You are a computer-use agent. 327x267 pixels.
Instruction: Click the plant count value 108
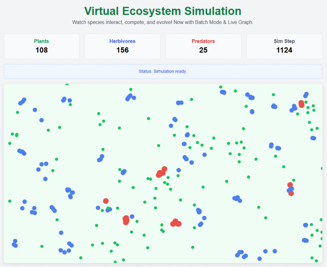(42, 50)
